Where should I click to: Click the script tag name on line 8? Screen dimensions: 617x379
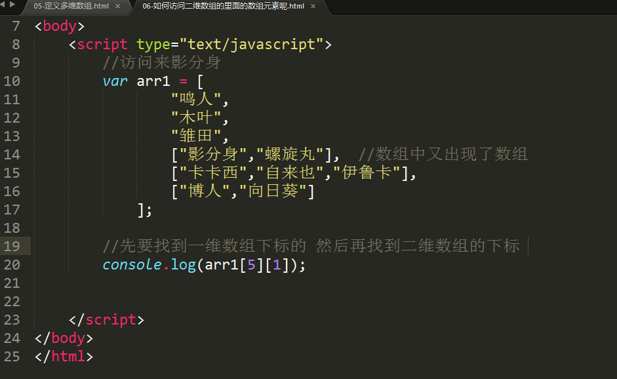coord(102,44)
